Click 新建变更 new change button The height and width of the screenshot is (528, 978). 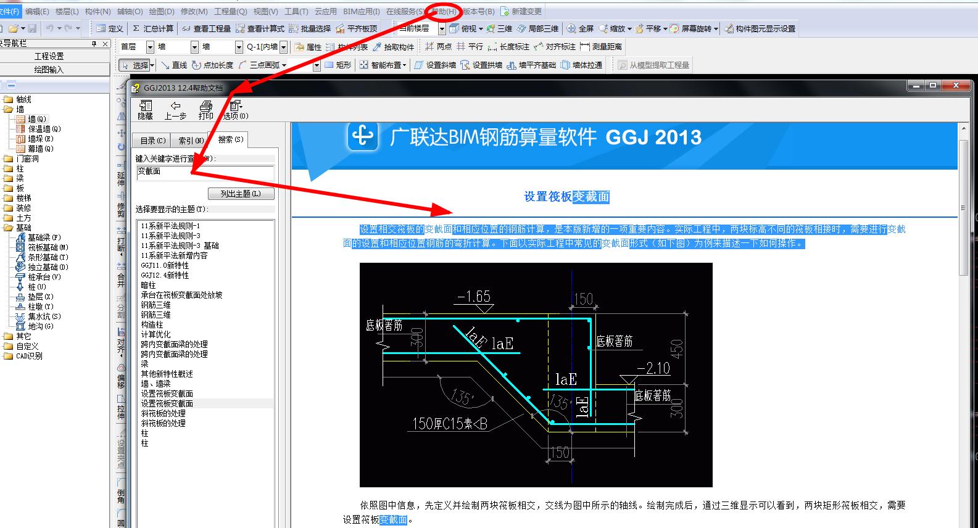click(521, 11)
